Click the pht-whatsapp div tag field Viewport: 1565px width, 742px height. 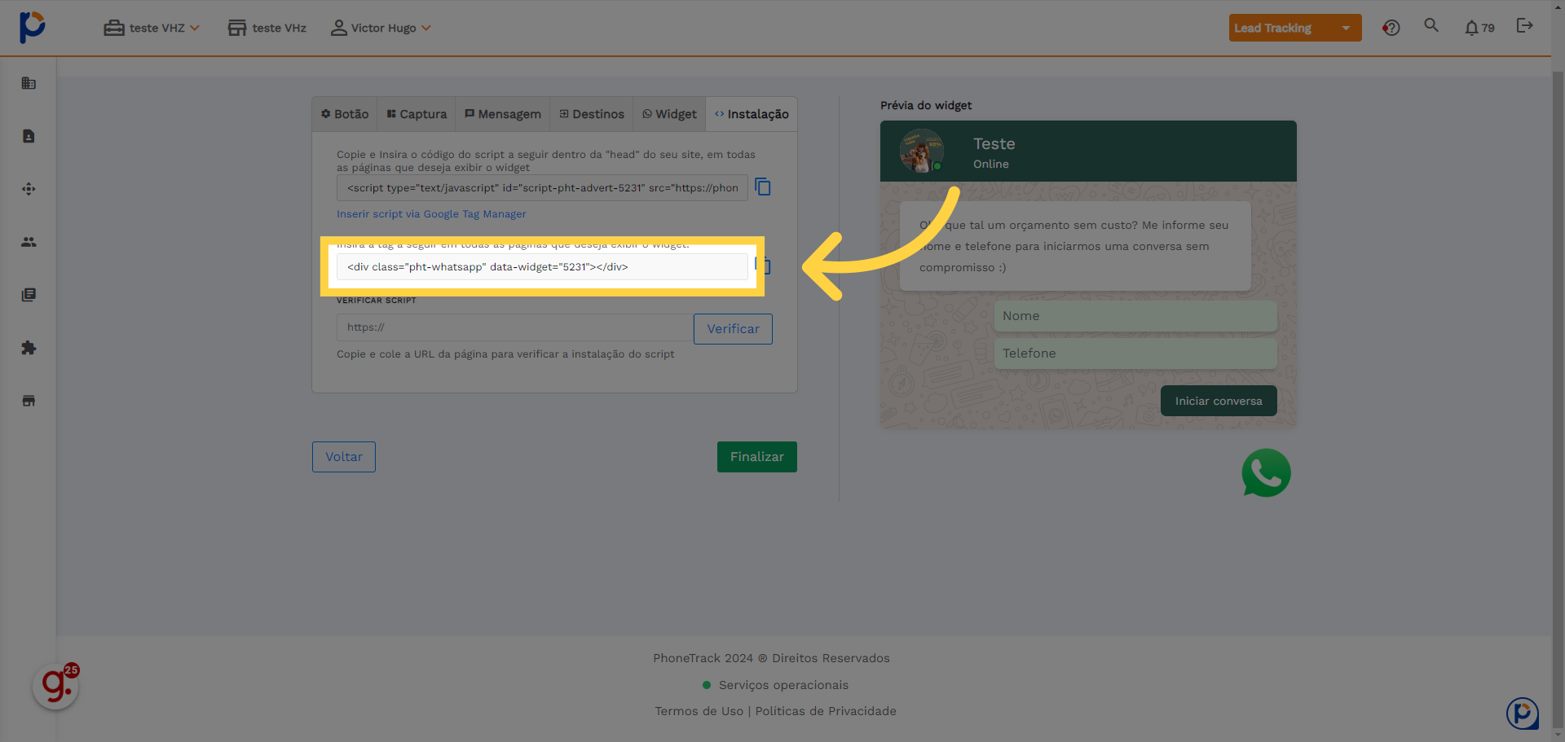click(x=542, y=266)
